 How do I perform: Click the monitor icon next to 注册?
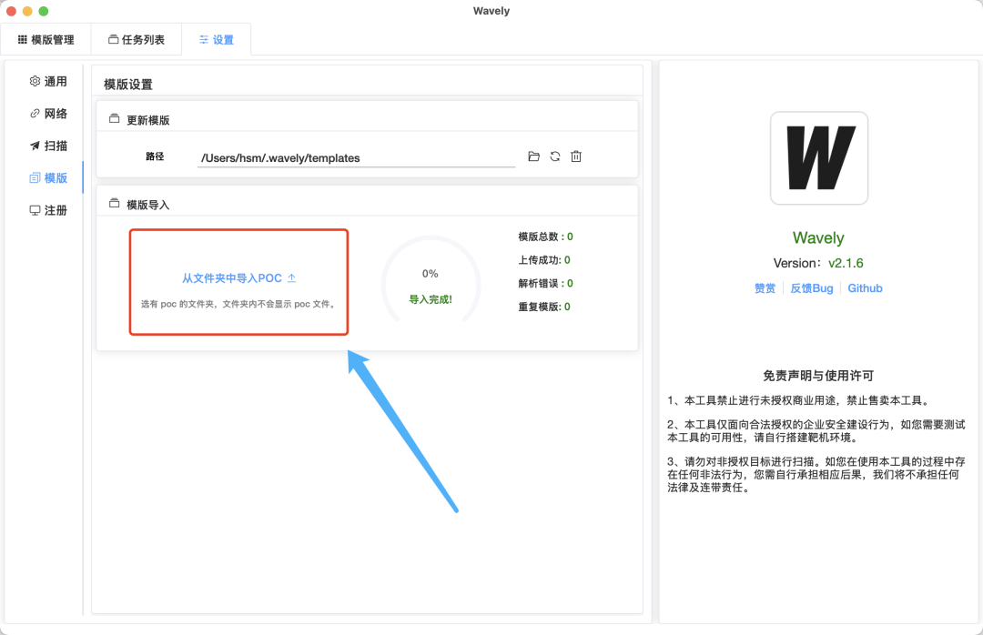[35, 210]
